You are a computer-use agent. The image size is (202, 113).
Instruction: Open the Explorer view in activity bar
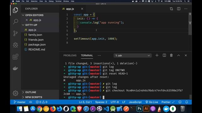coord(15,10)
